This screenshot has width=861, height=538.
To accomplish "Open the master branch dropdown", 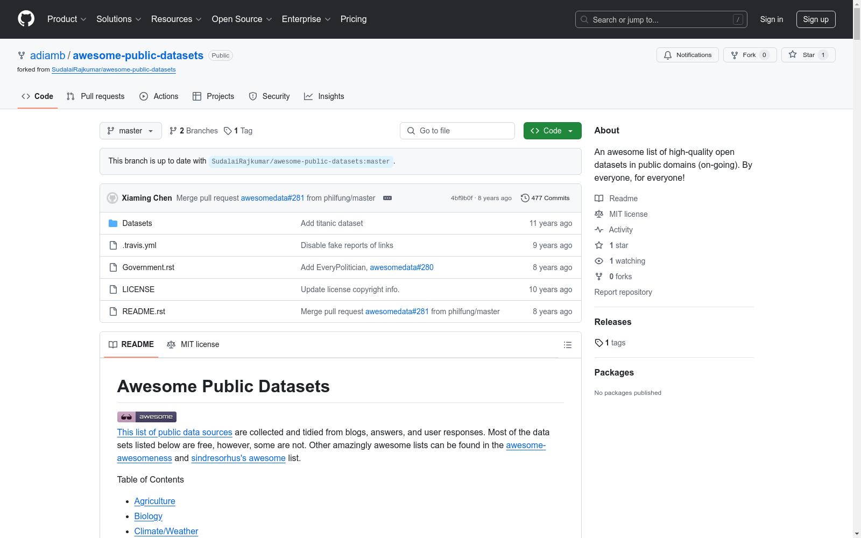I will (x=131, y=131).
